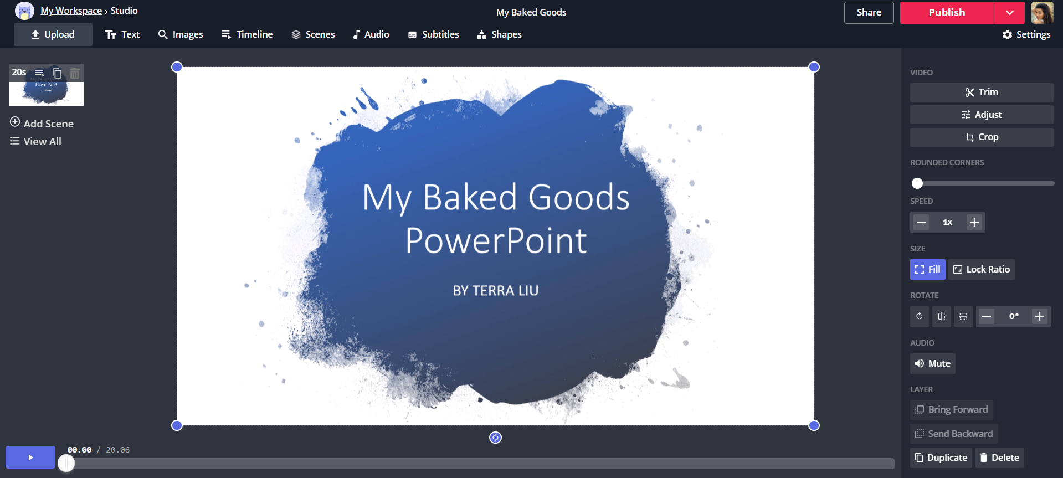This screenshot has height=478, width=1063.
Task: Click the circular rotate handle below the canvas
Action: (495, 438)
